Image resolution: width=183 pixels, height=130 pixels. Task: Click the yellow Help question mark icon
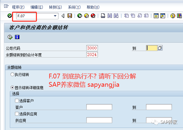coord(173,16)
